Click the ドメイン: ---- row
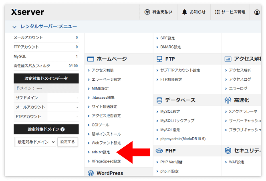Image resolution: width=266 pixels, height=181 pixels. 46,88
